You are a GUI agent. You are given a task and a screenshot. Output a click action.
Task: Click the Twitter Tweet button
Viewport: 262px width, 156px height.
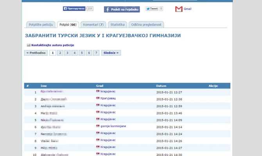click(152, 9)
